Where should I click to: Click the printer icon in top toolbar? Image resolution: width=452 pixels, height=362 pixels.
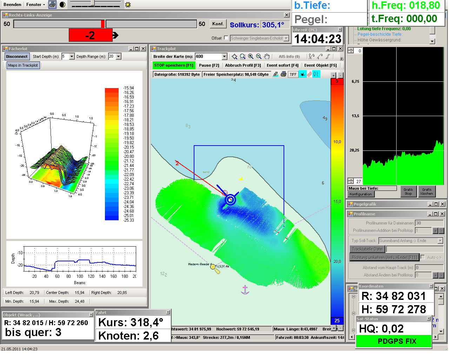point(52,5)
